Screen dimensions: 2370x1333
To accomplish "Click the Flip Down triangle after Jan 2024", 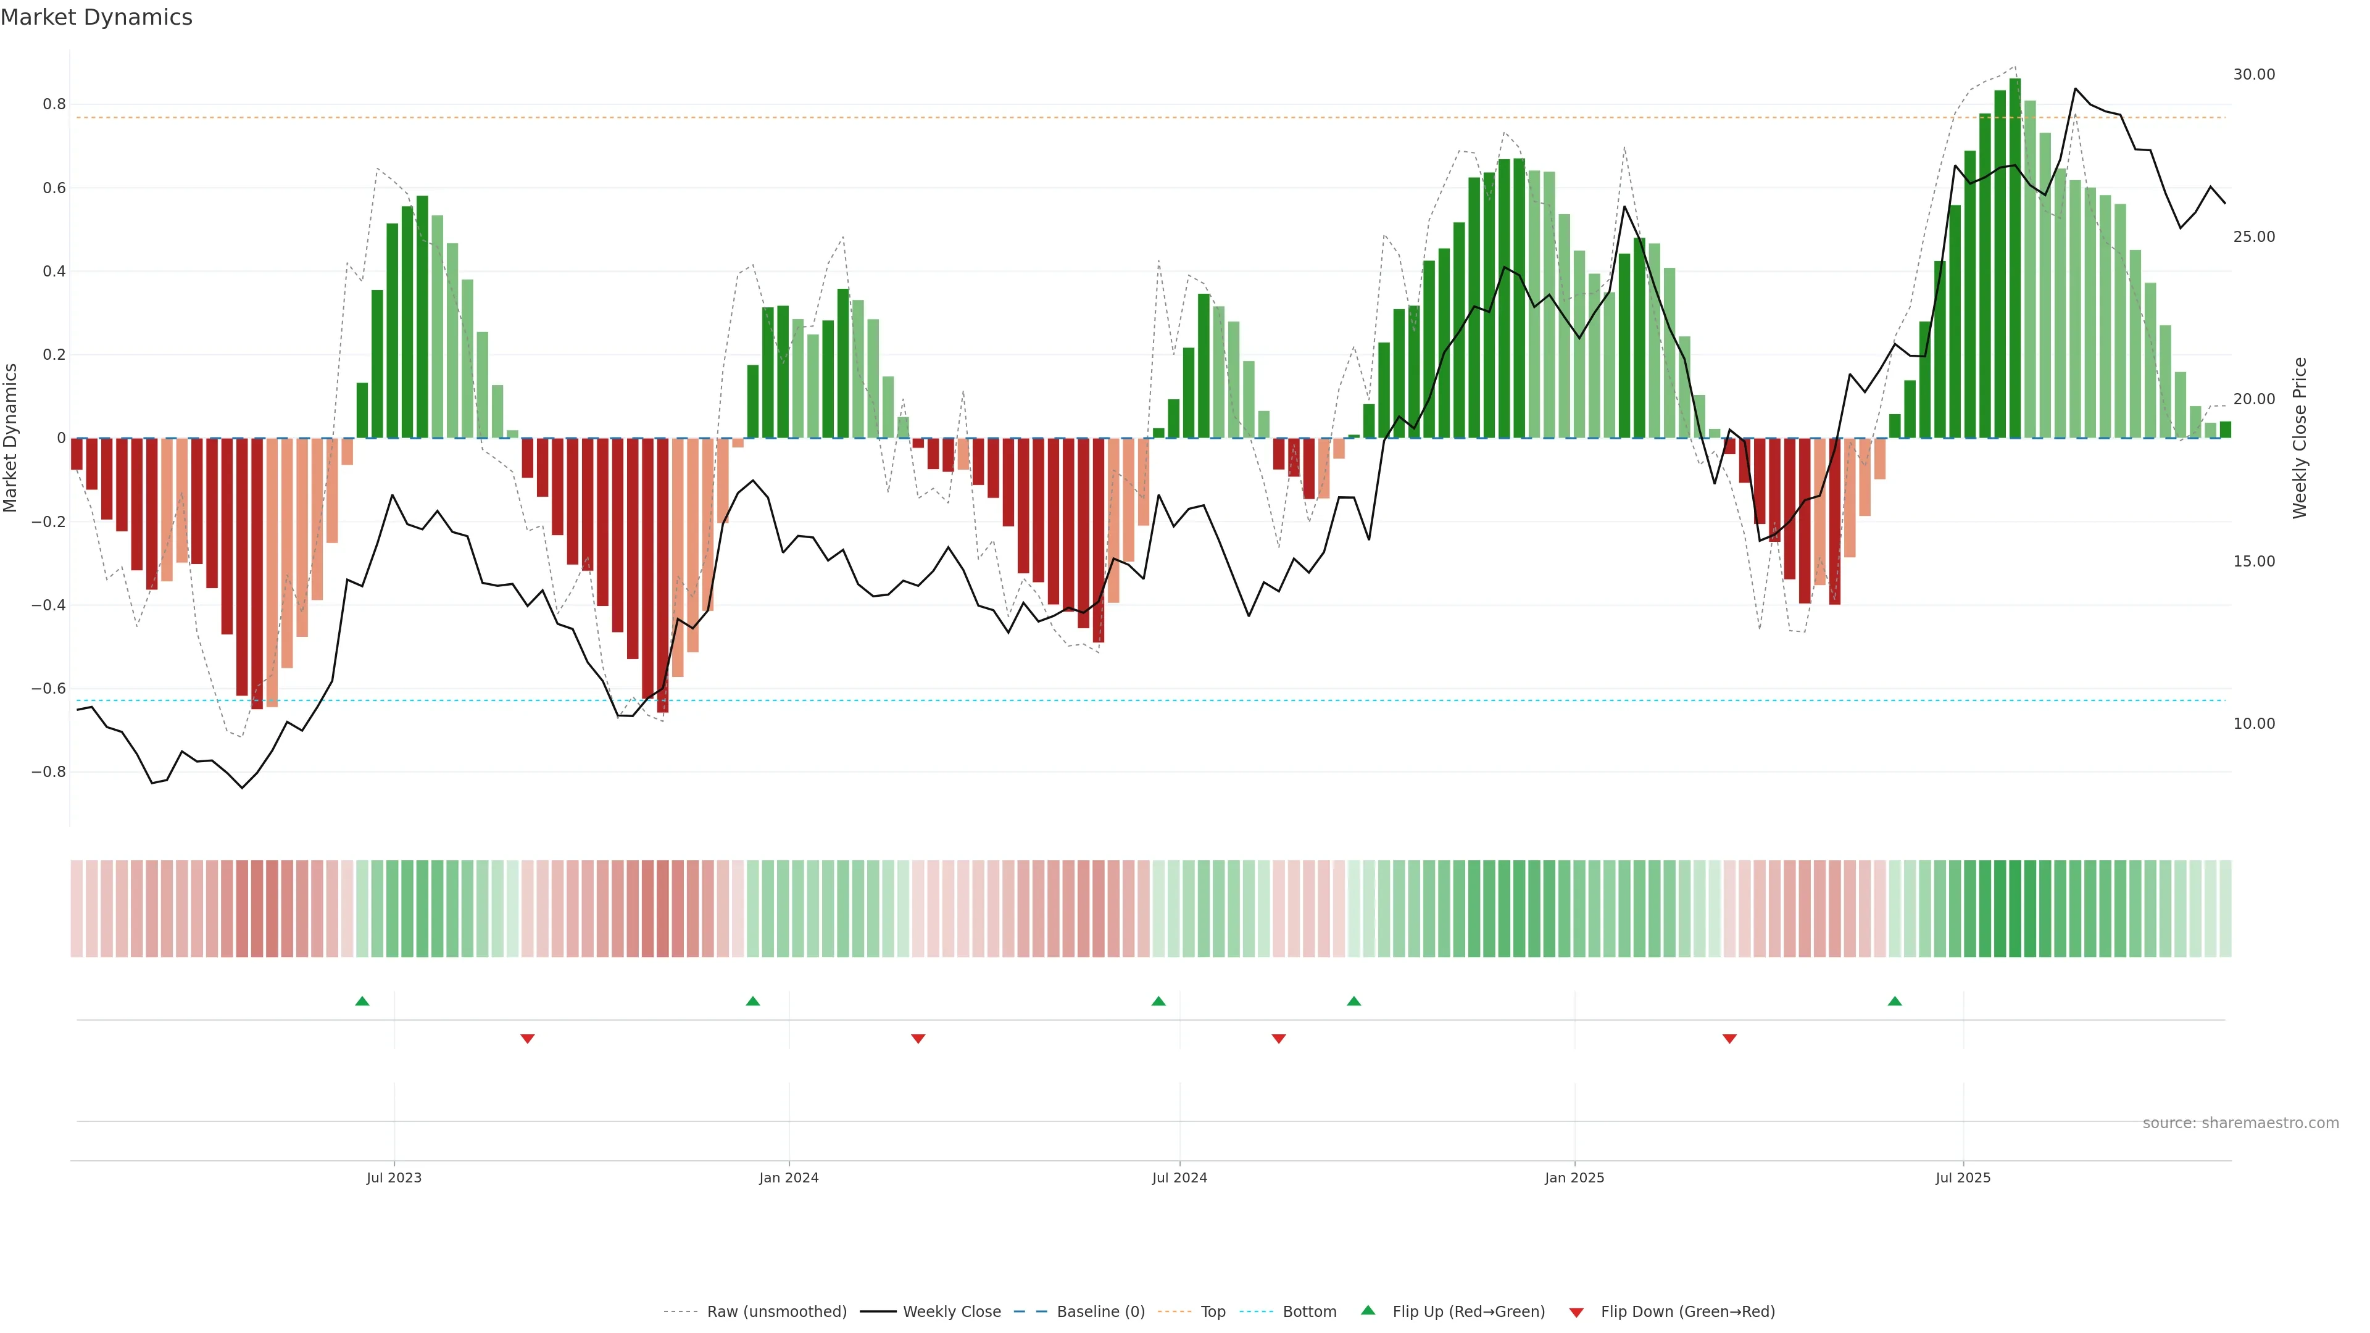I will click(x=918, y=1039).
